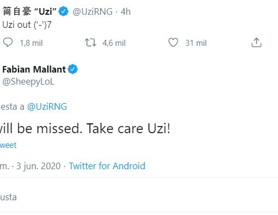Screen dimensions: 278x215
Task: Click Fabian Mallant's verified badge
Action: [73, 69]
